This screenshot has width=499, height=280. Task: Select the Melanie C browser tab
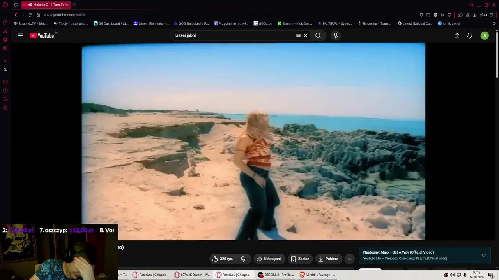pos(46,5)
